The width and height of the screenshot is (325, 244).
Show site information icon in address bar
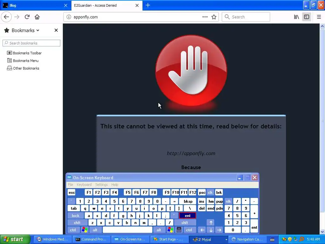click(x=69, y=17)
